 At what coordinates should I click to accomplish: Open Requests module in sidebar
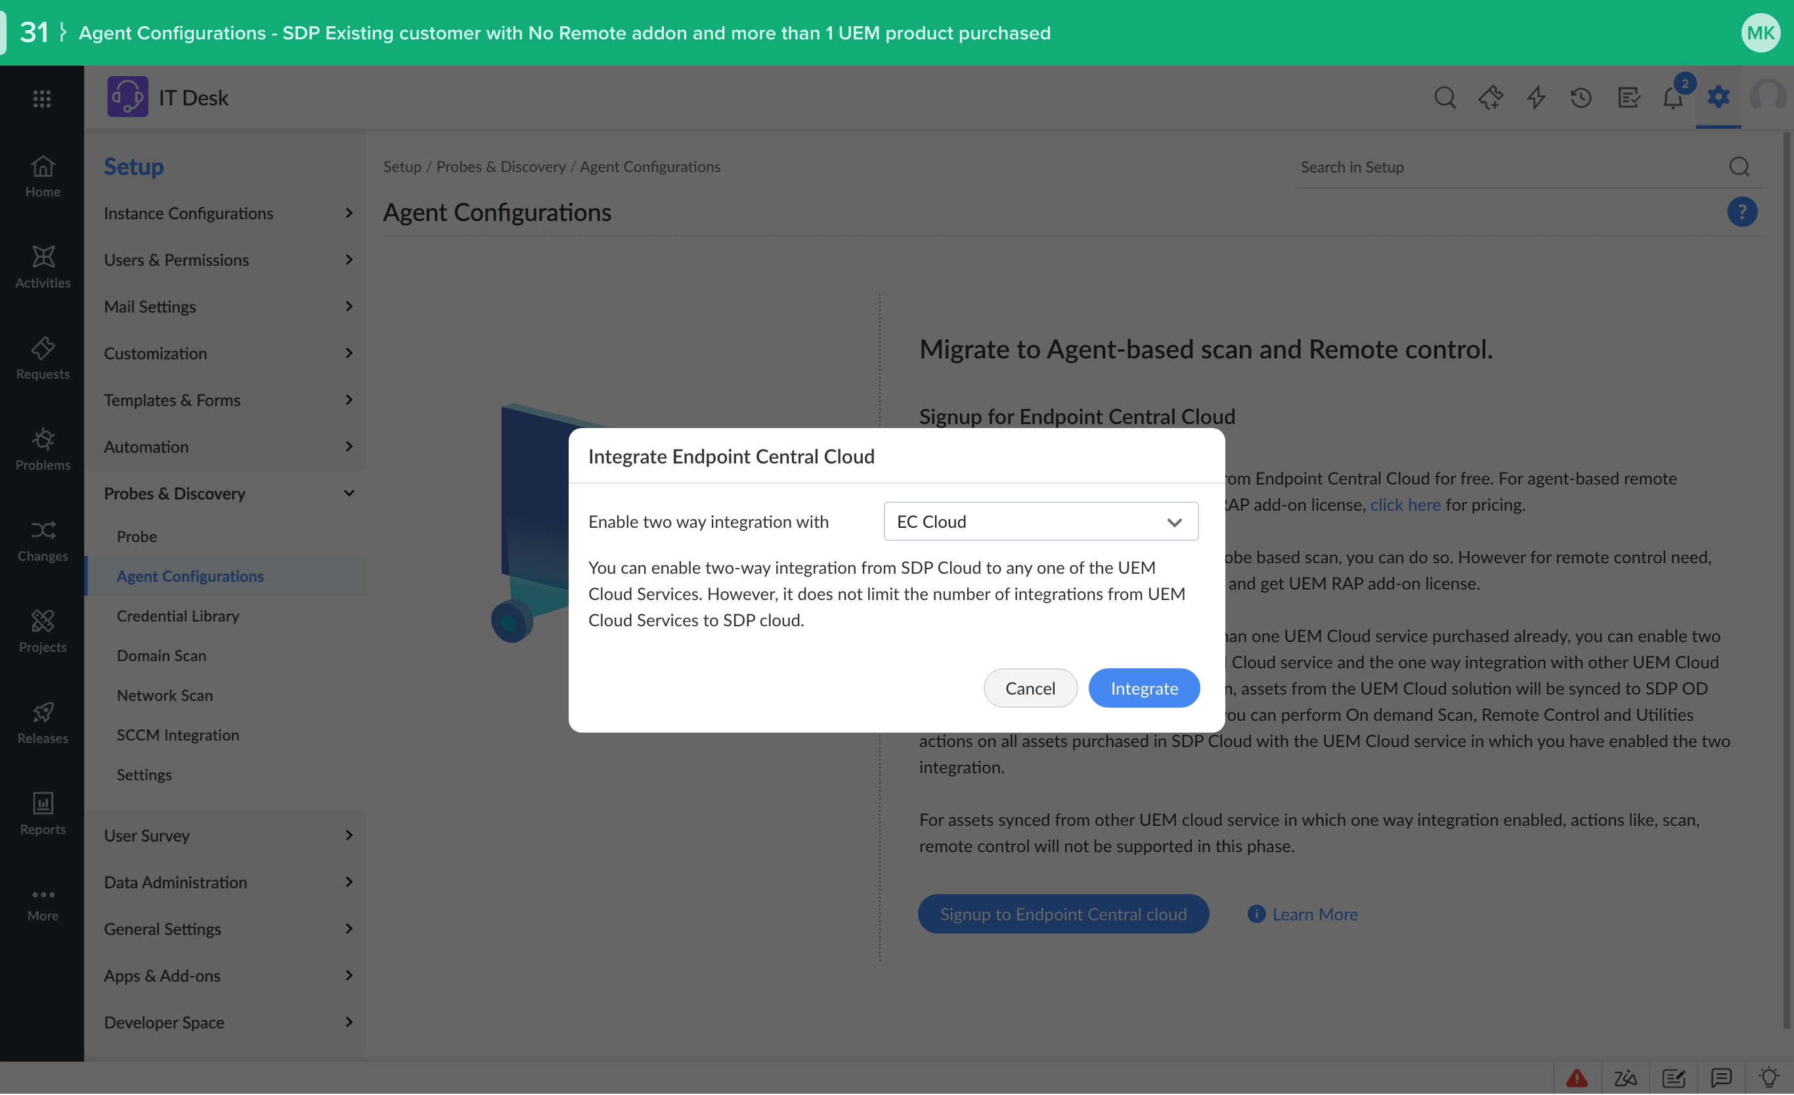pos(42,358)
